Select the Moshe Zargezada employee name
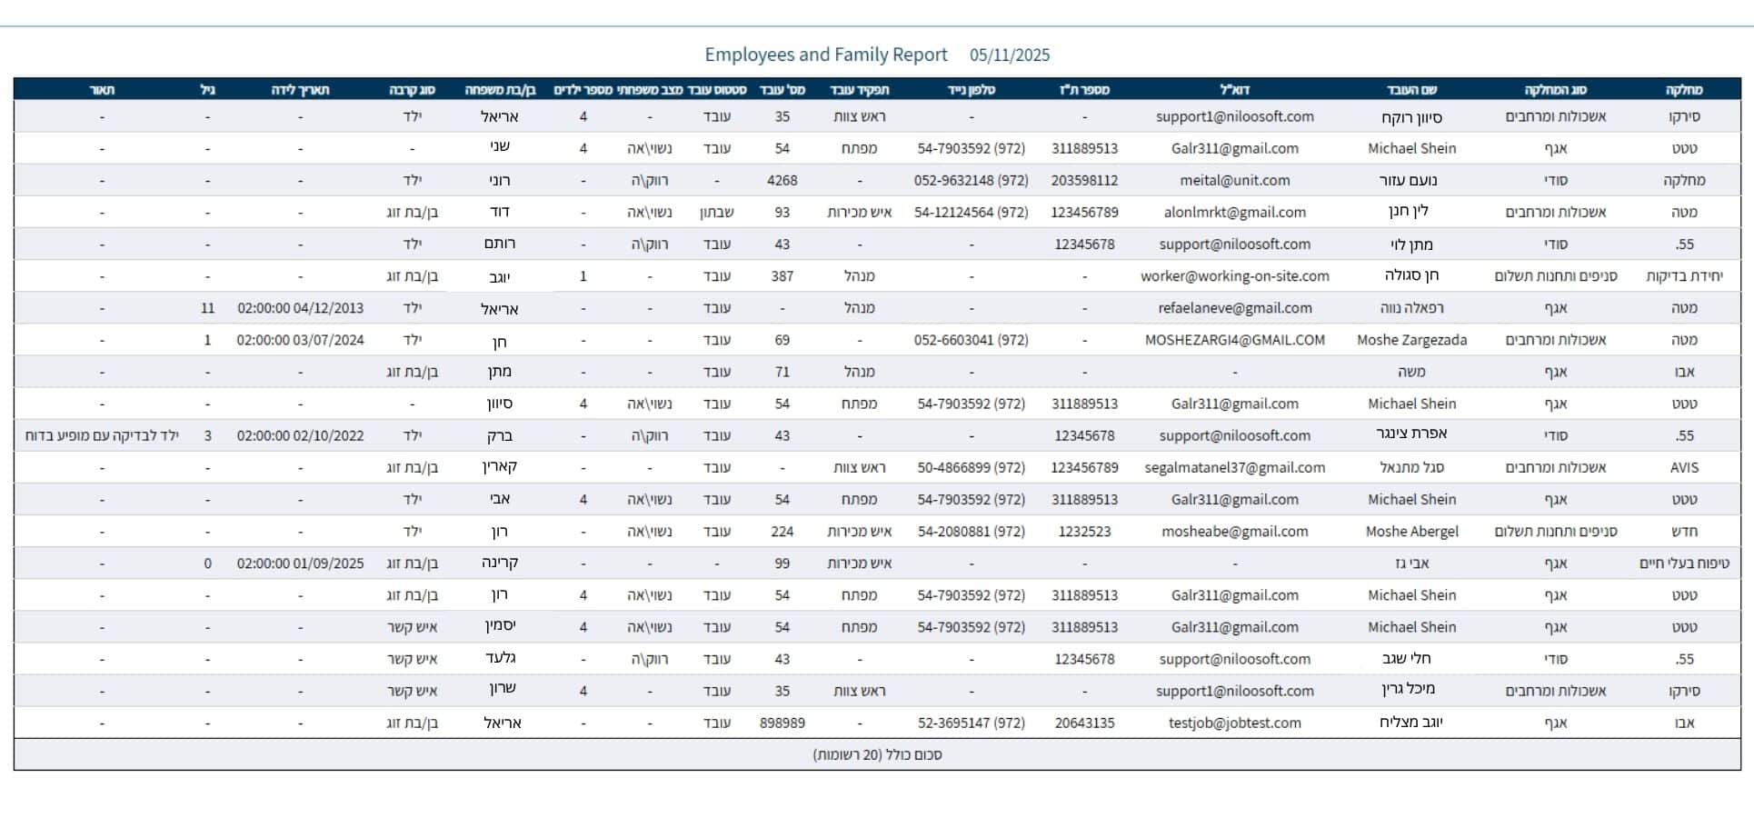This screenshot has width=1754, height=818. [1411, 340]
